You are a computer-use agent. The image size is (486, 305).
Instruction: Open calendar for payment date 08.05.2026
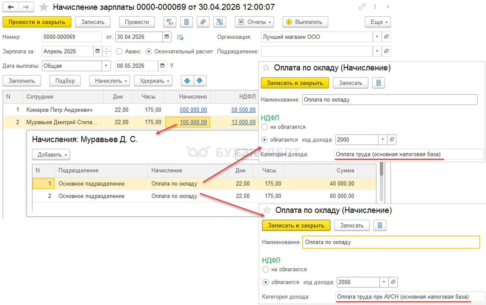(163, 65)
